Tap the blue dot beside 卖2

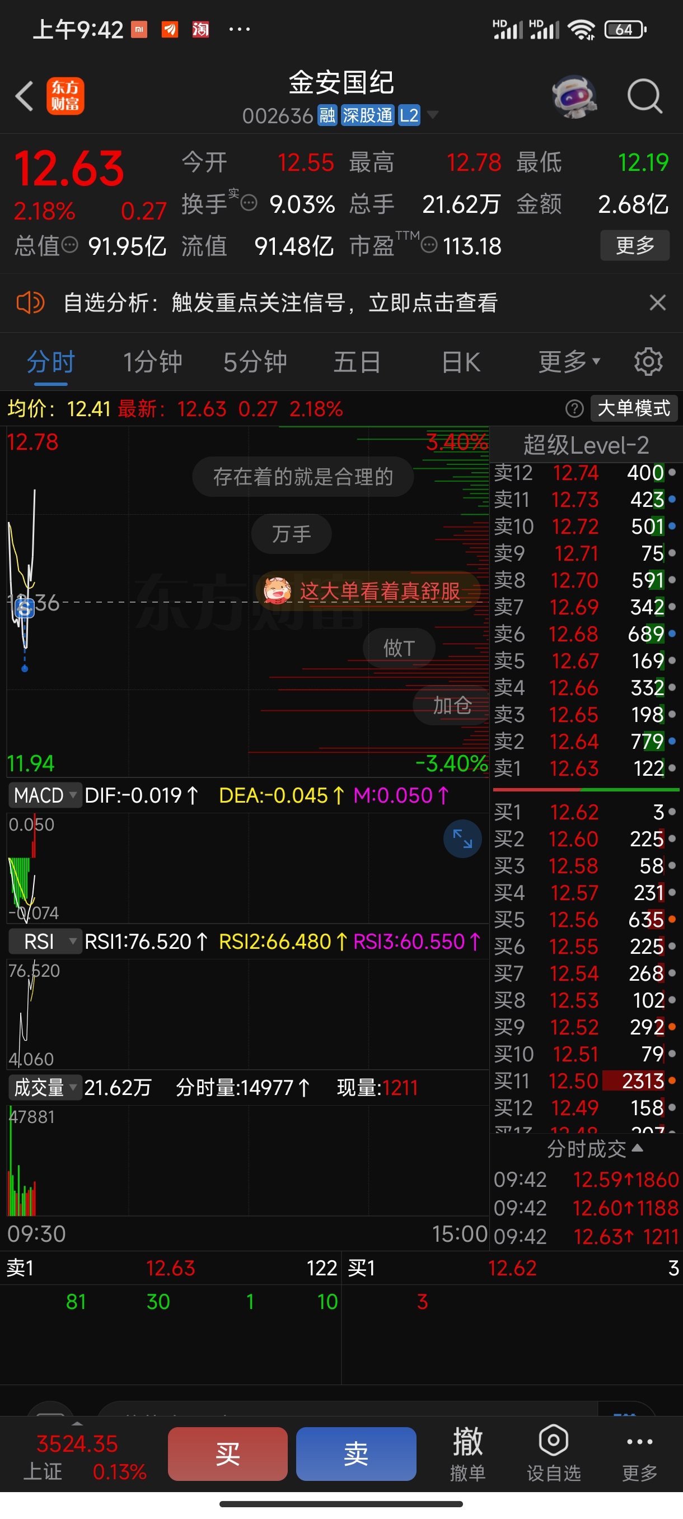pyautogui.click(x=672, y=740)
